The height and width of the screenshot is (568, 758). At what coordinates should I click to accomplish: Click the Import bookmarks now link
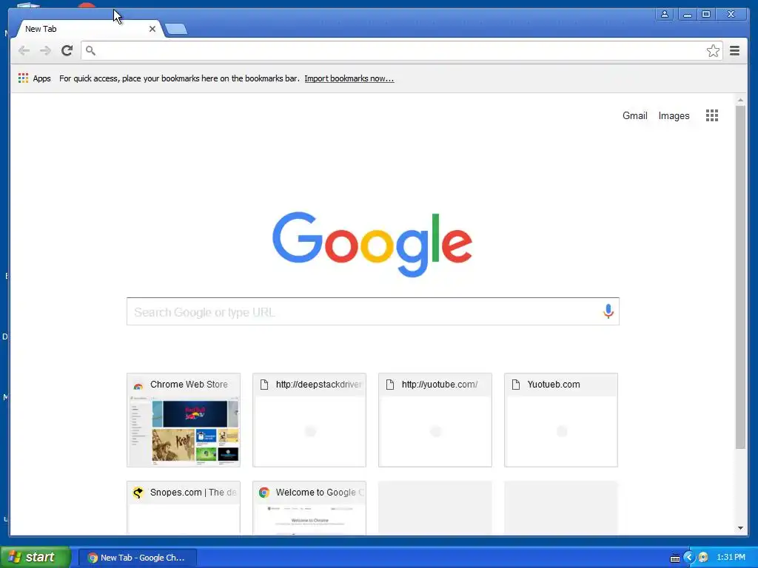pos(349,78)
